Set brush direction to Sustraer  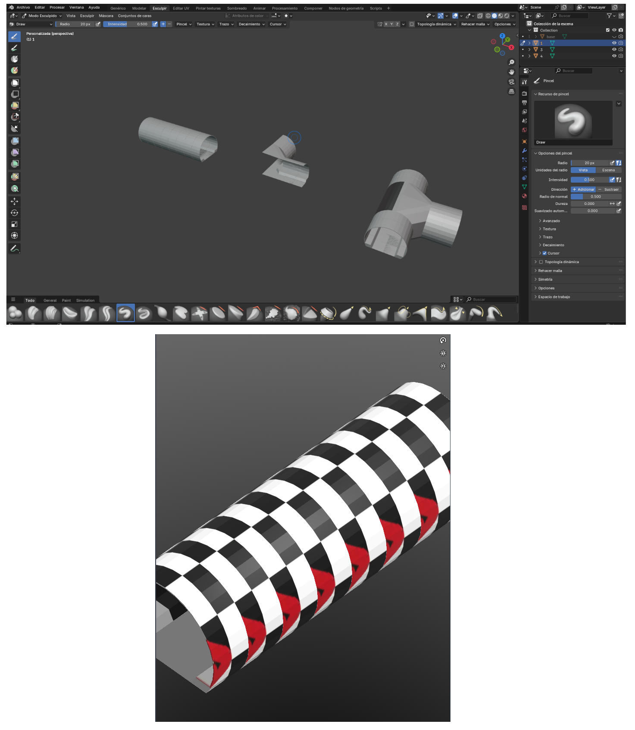(x=608, y=189)
